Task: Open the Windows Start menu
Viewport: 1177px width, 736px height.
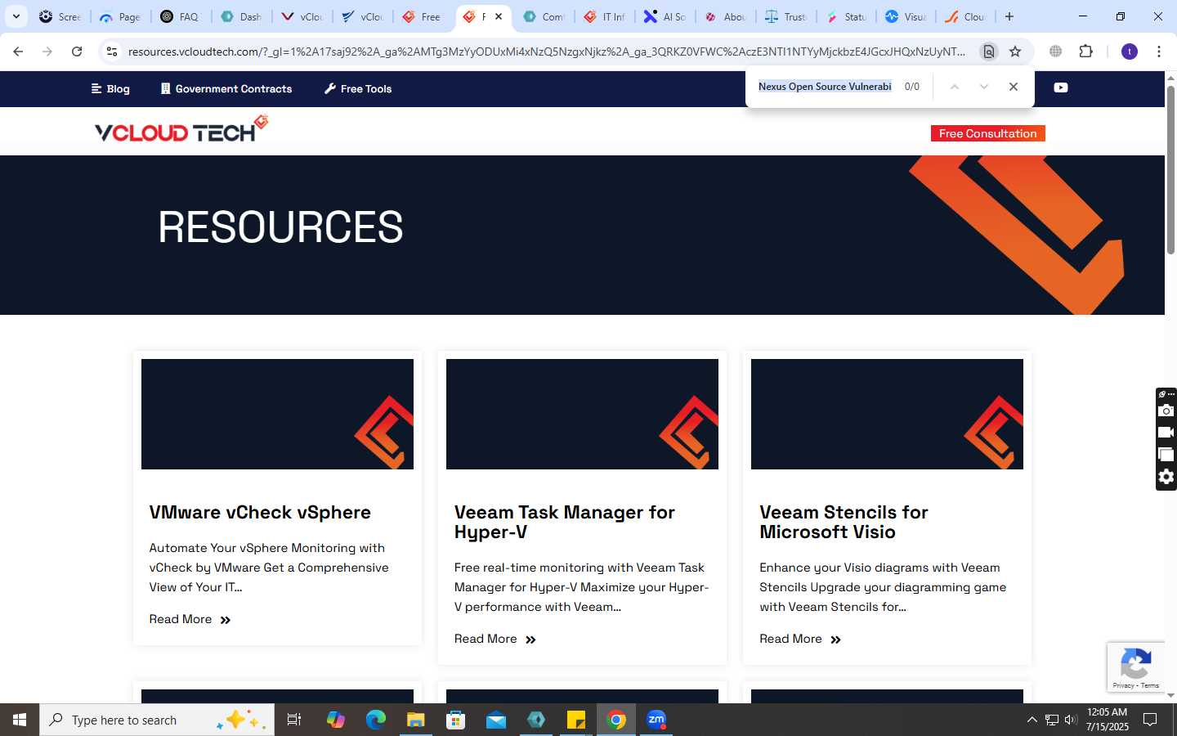Action: [x=20, y=720]
